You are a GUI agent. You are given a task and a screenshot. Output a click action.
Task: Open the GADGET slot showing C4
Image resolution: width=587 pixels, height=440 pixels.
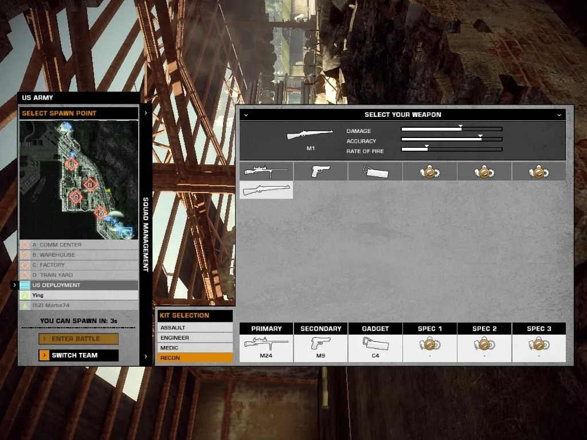tap(375, 343)
